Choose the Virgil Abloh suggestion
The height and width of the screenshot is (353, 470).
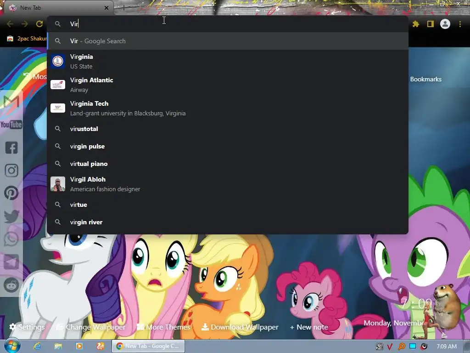point(228,184)
